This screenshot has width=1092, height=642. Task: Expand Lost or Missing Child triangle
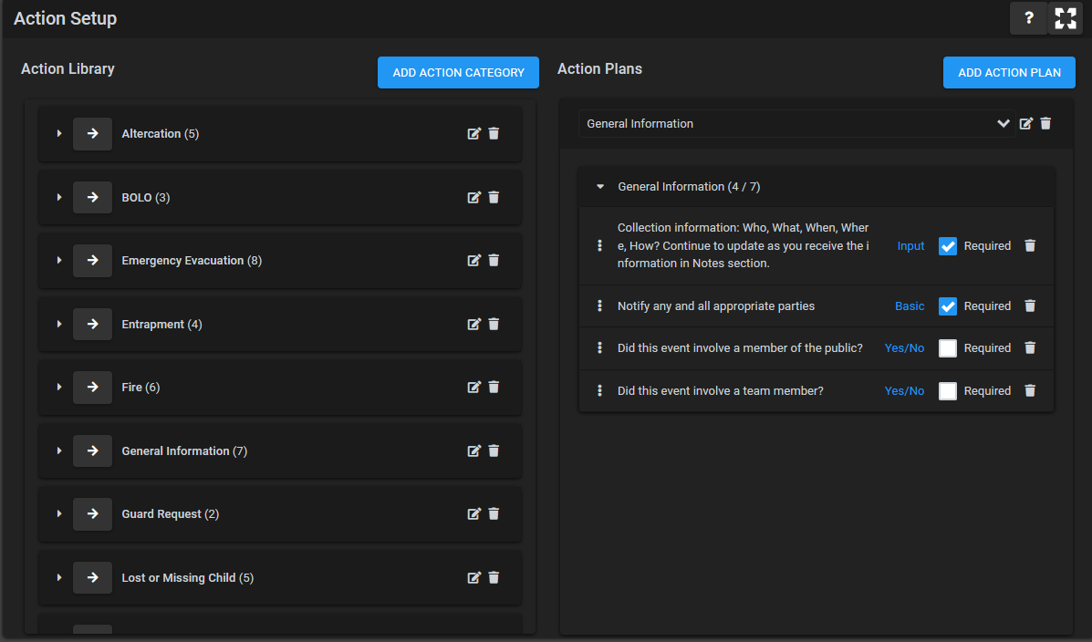click(59, 578)
